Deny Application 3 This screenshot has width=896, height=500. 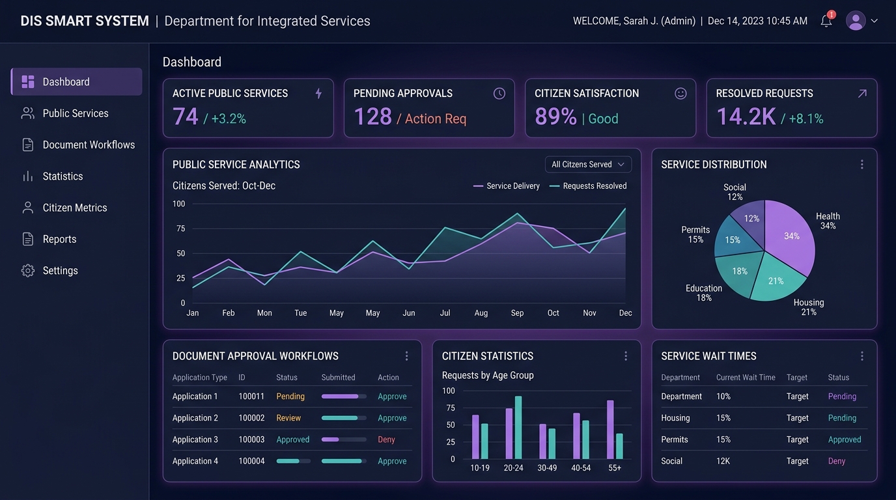tap(386, 439)
